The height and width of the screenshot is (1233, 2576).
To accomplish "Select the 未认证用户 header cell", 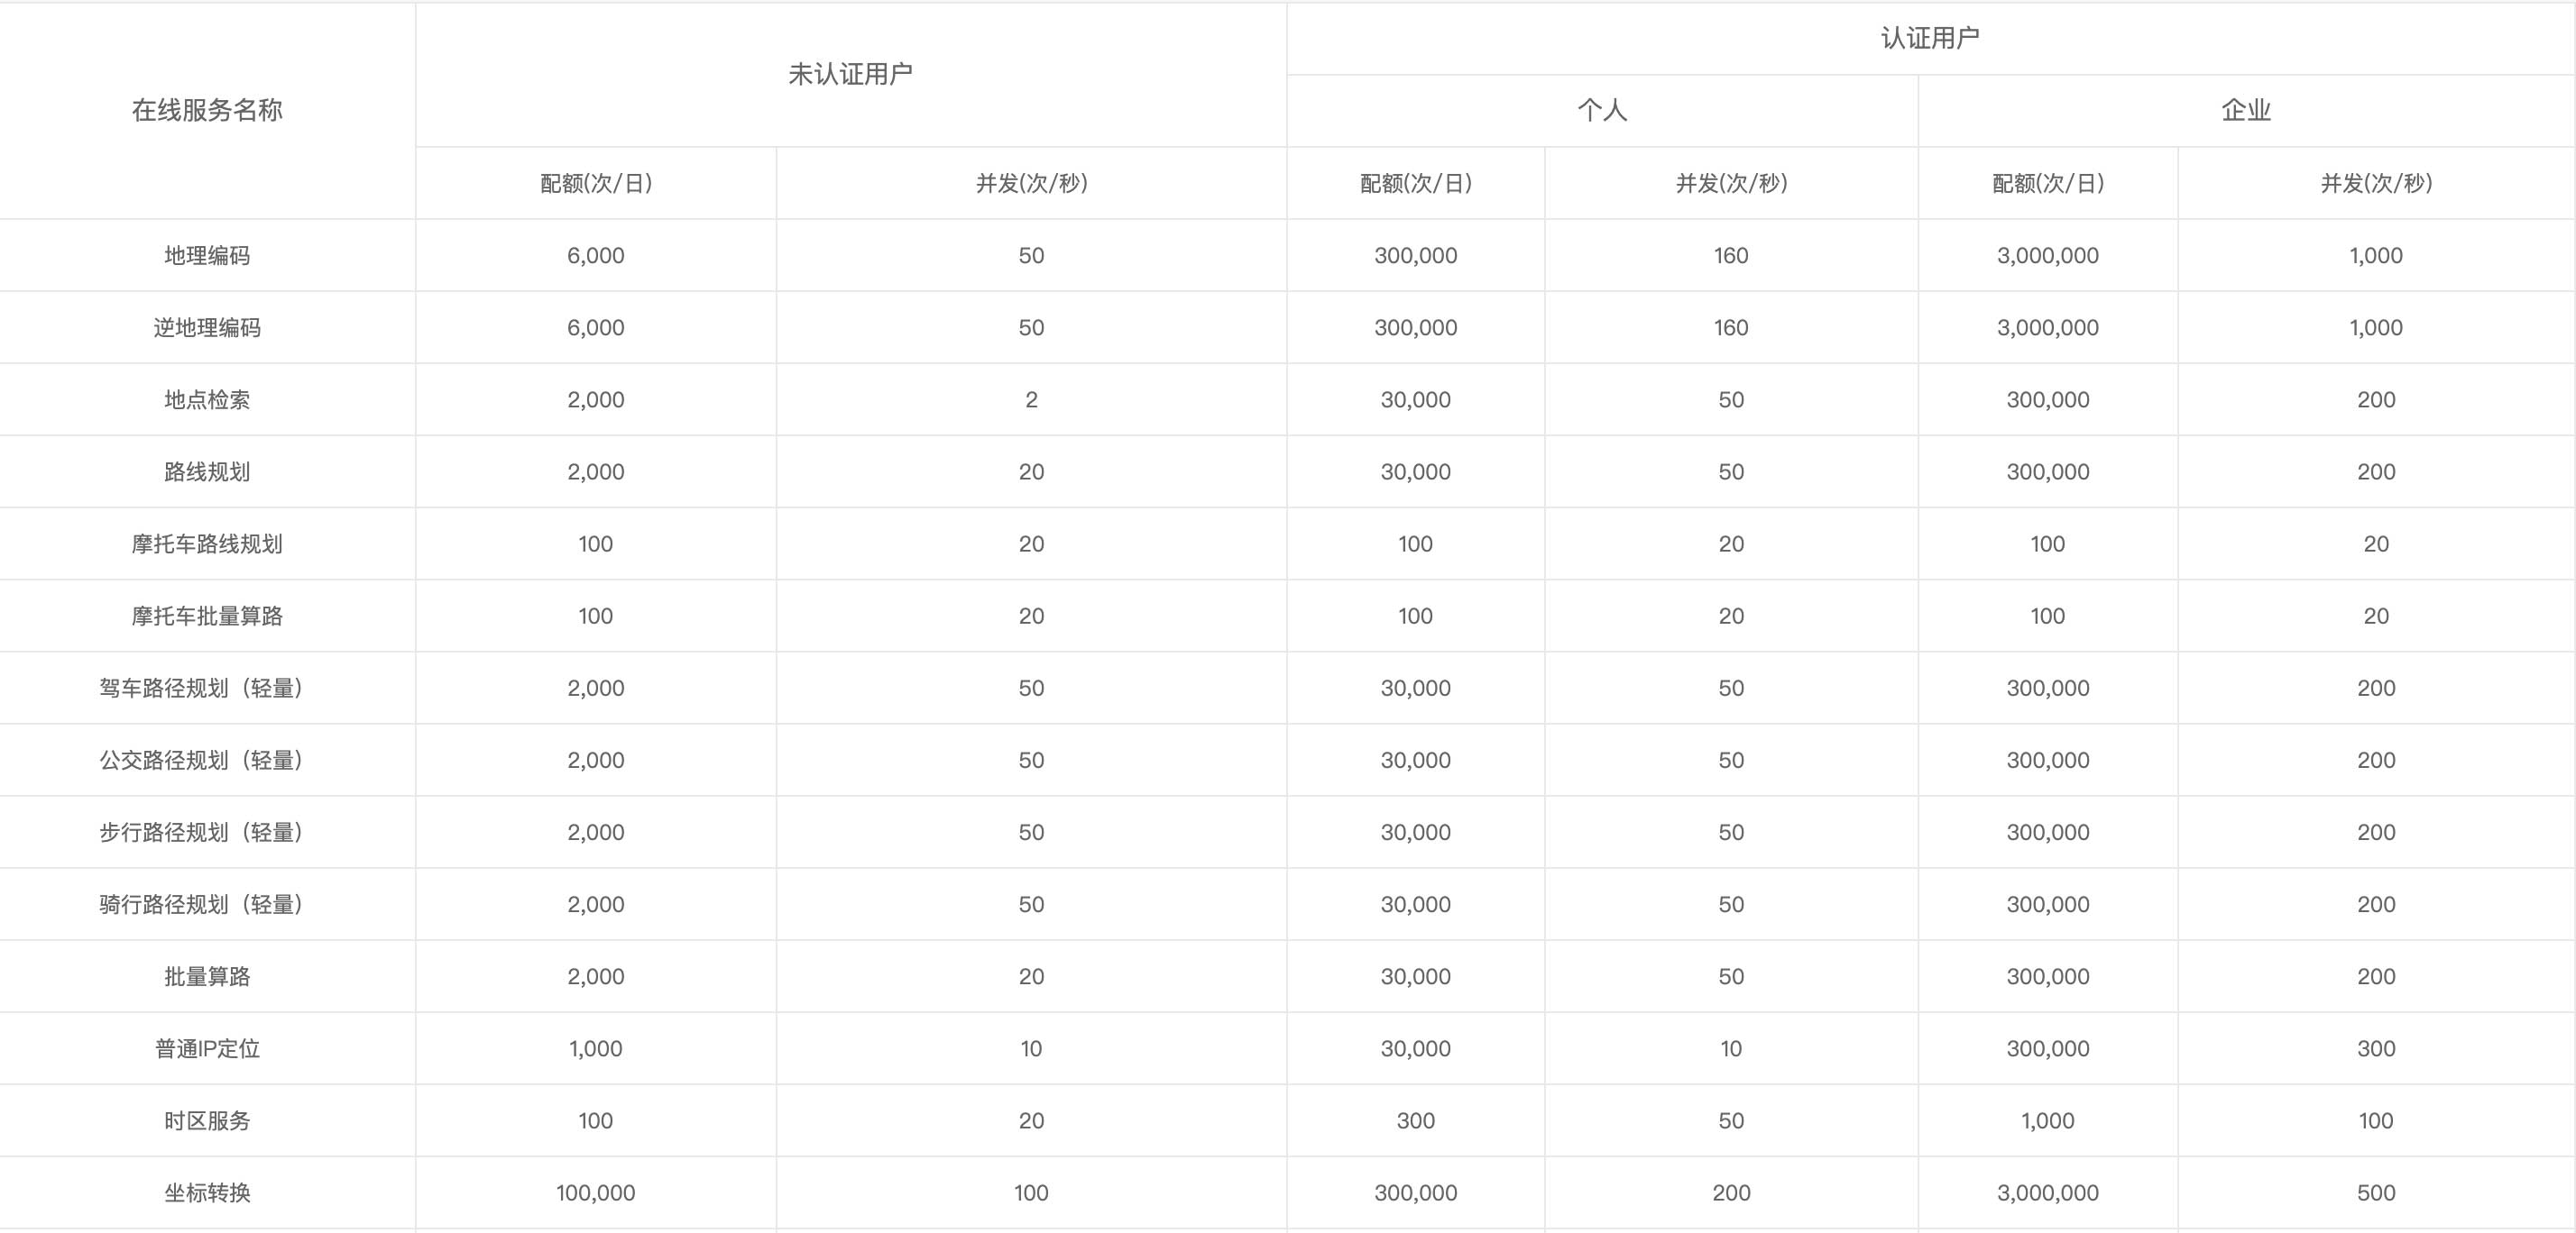I will coord(850,74).
